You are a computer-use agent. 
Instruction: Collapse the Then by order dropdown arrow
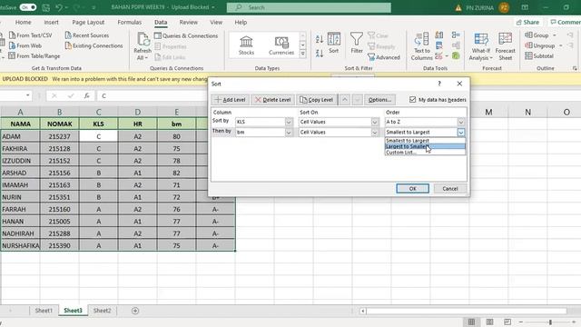click(x=461, y=133)
